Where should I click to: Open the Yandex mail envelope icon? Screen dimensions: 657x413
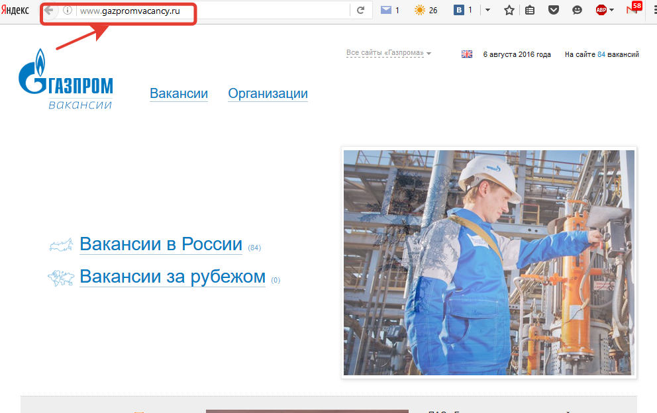point(386,10)
